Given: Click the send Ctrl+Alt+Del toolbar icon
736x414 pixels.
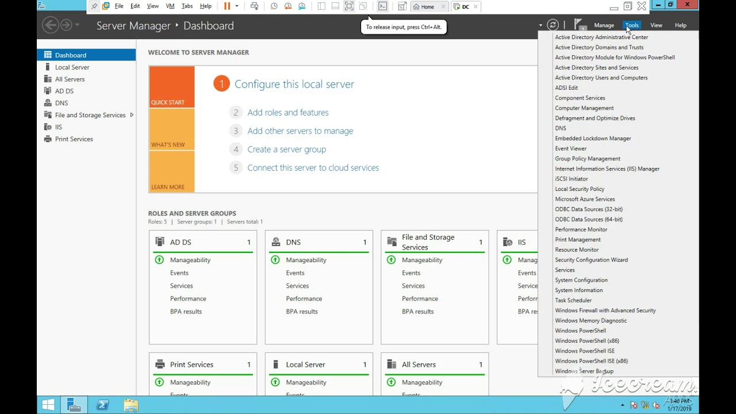Looking at the screenshot, I should click(254, 6).
